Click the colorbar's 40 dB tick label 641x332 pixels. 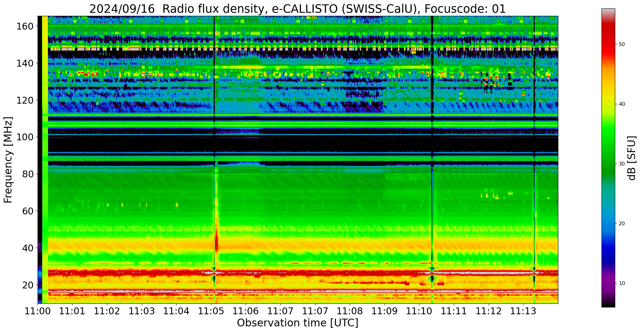(x=622, y=104)
